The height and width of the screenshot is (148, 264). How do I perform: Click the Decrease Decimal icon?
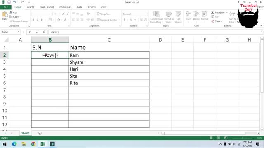pos(146,20)
